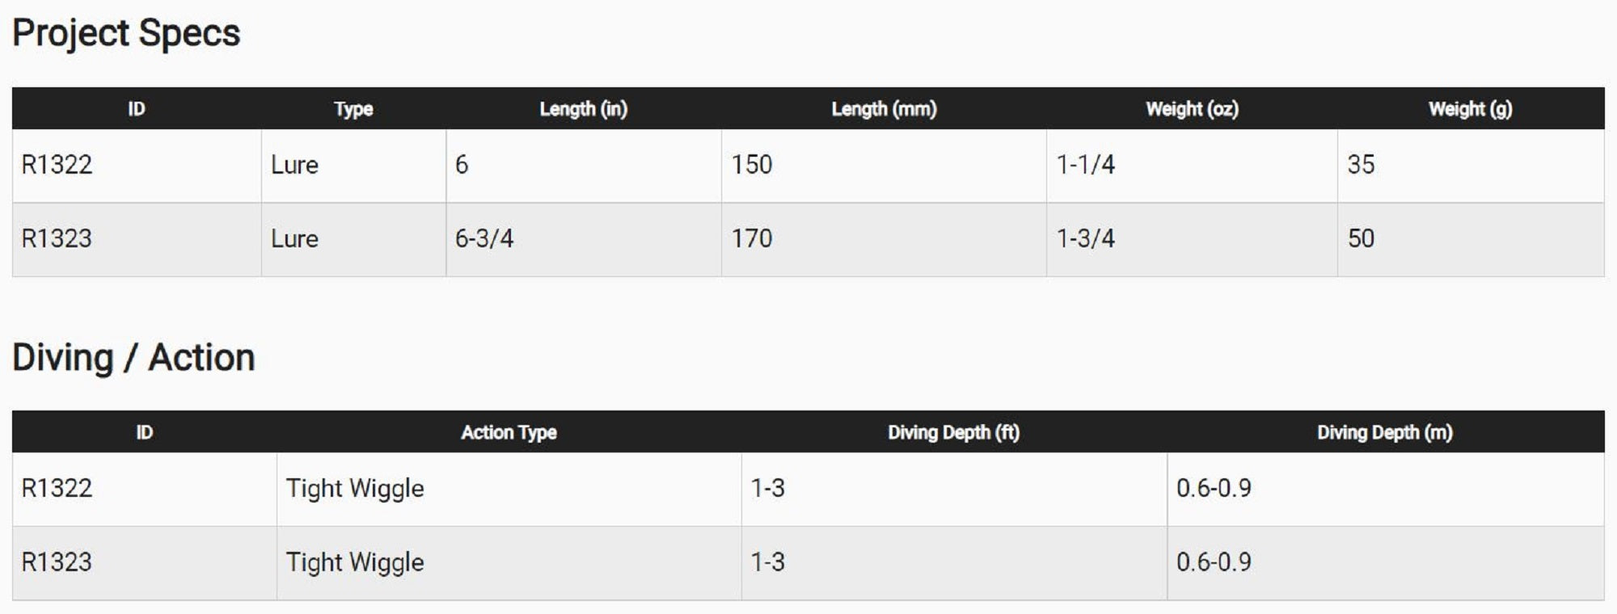
Task: Click the Diving / Action heading
Action: point(133,357)
